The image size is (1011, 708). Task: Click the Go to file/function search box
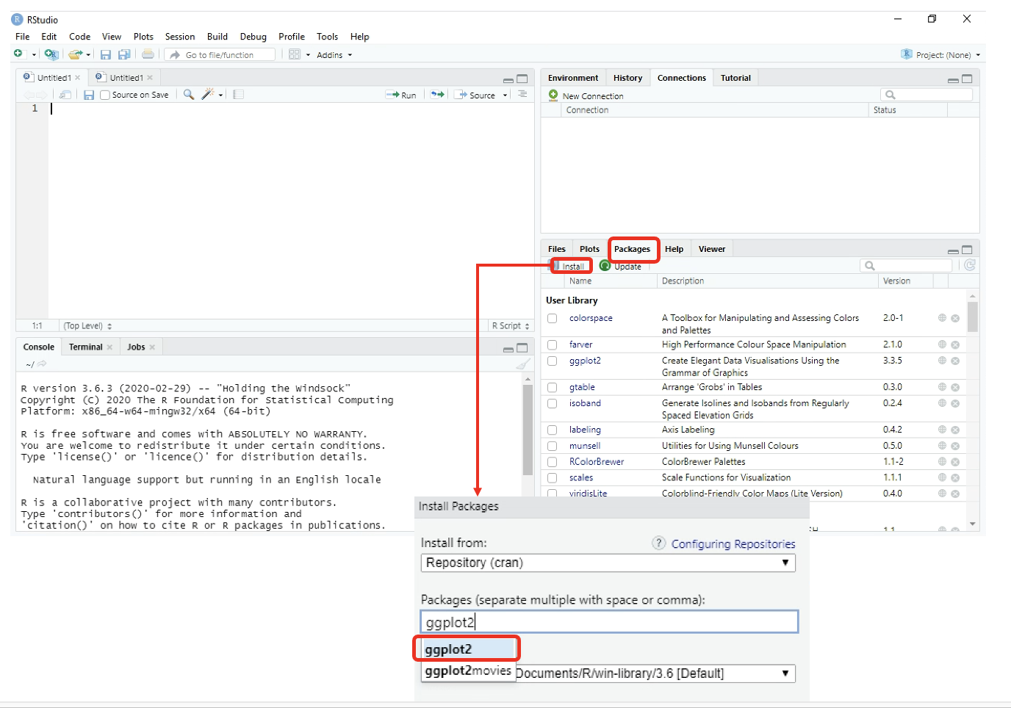coord(221,55)
